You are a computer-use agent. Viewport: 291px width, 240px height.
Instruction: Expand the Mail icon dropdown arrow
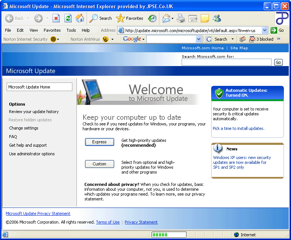[172, 18]
